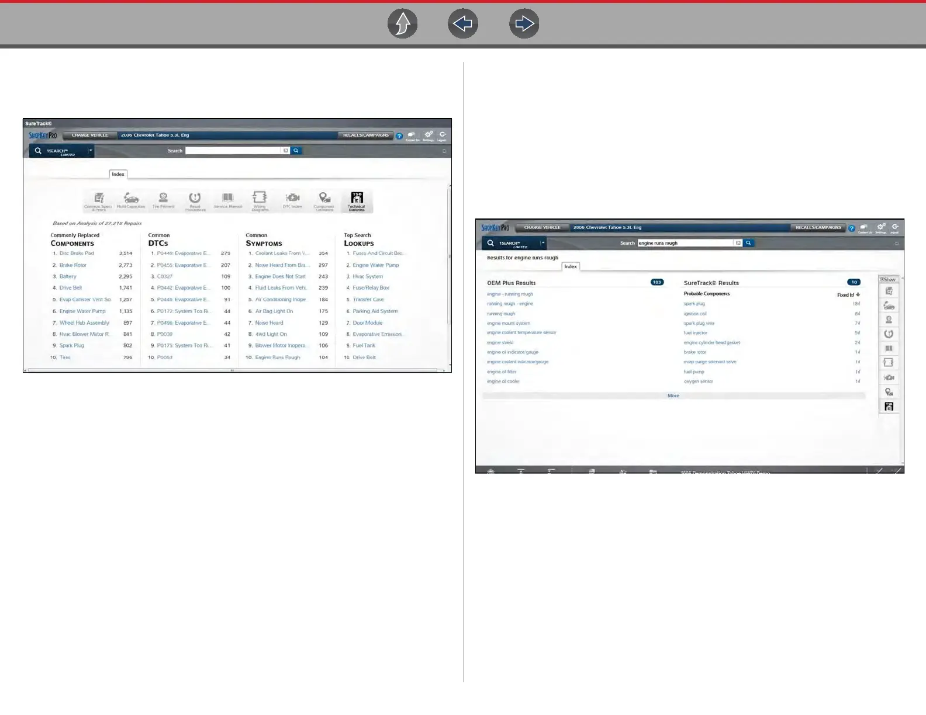This screenshot has width=926, height=715.
Task: Open Common Specs & Procs icon in SureTrack home
Action: click(x=98, y=201)
